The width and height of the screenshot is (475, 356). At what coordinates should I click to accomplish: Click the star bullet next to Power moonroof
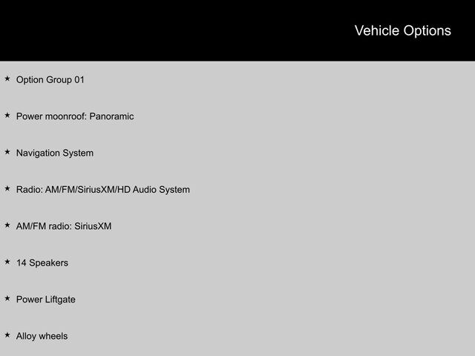7,116
